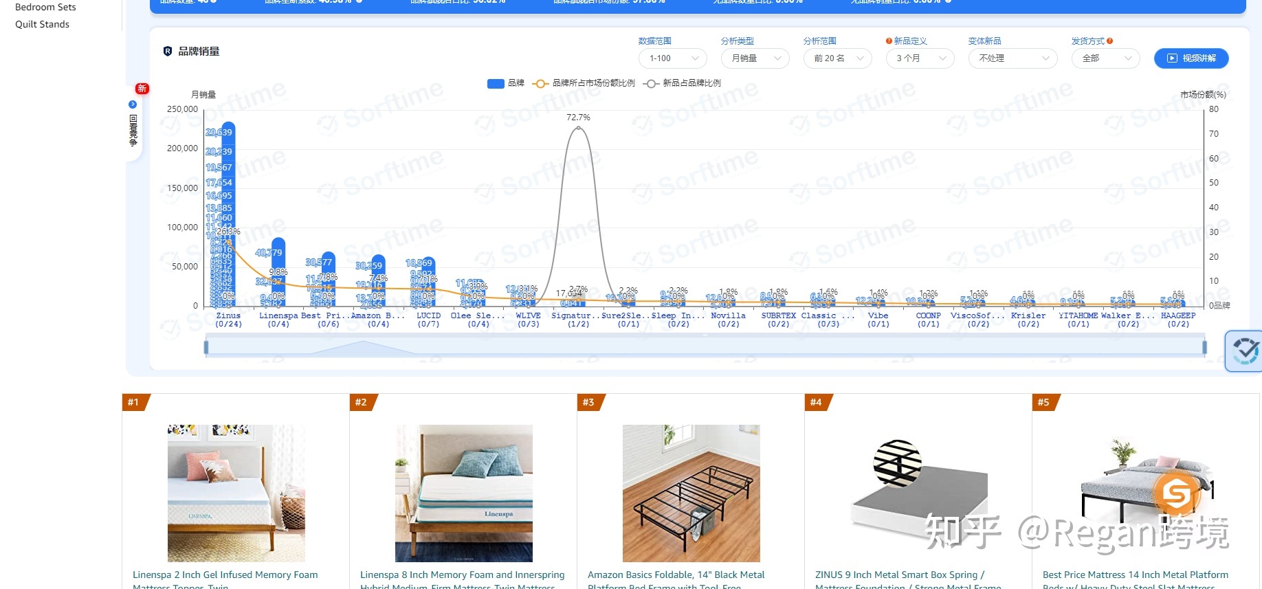1262x589 pixels.
Task: Click the WLIVE (0/3) axis label
Action: point(529,320)
